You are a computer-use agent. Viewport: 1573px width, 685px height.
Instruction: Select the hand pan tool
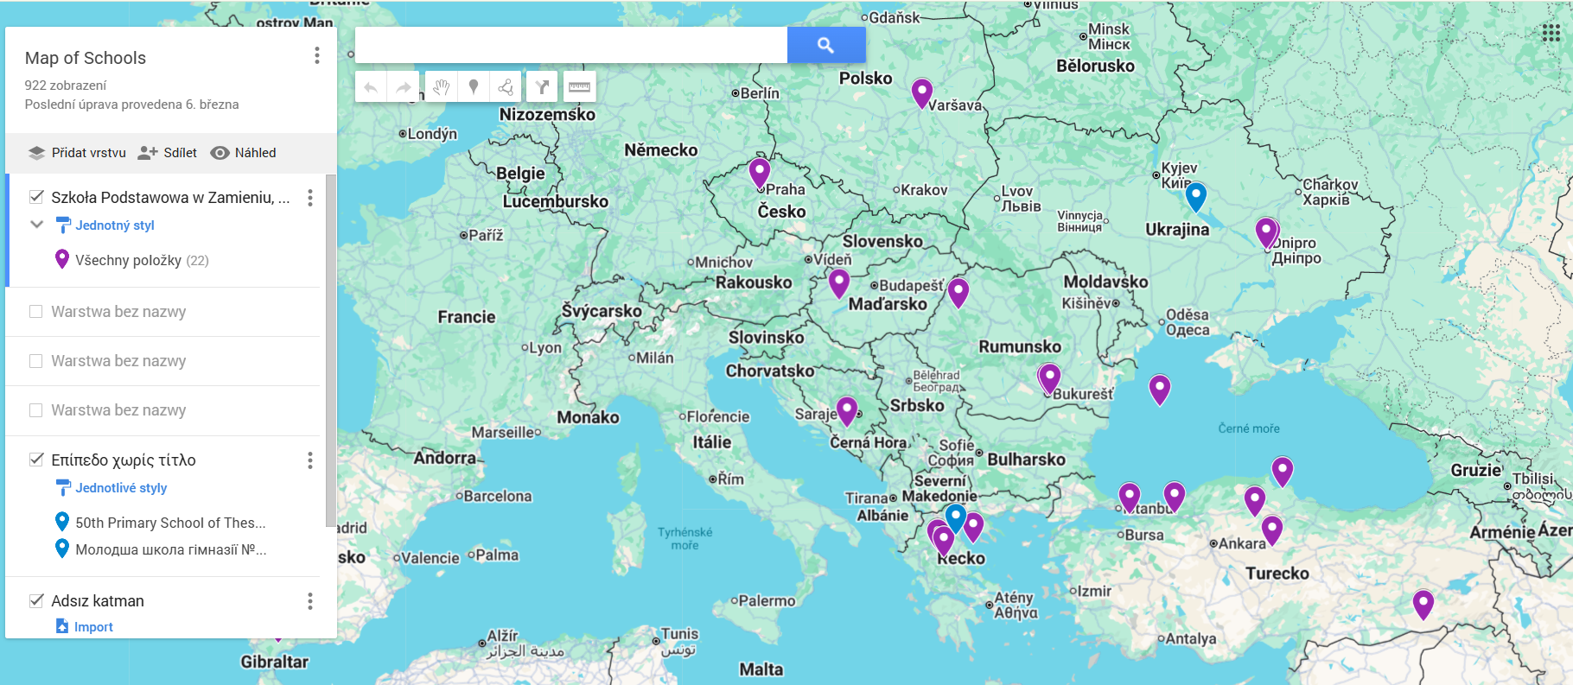click(441, 87)
